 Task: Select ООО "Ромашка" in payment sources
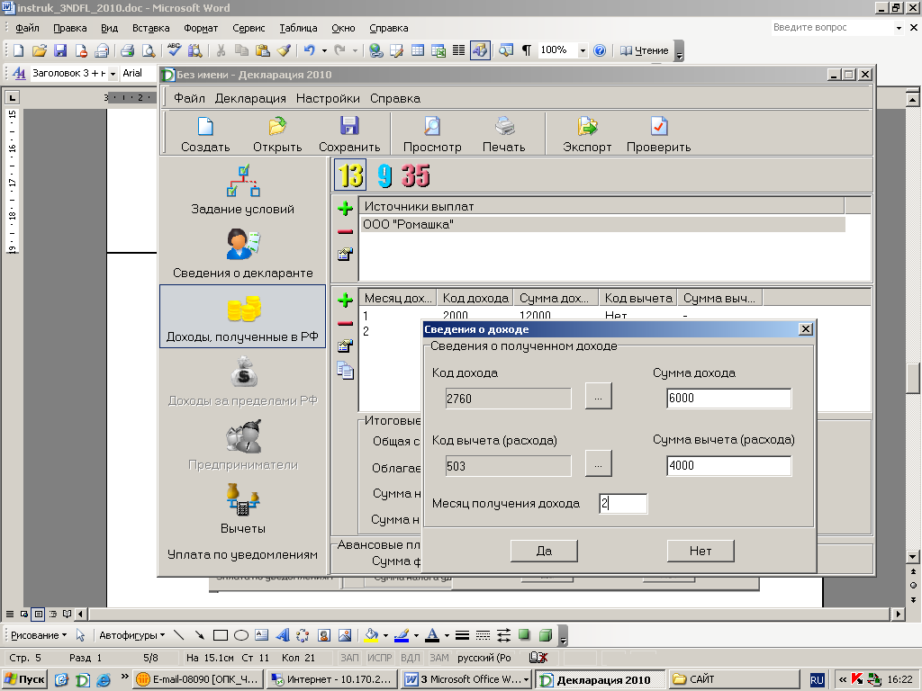[x=602, y=224]
